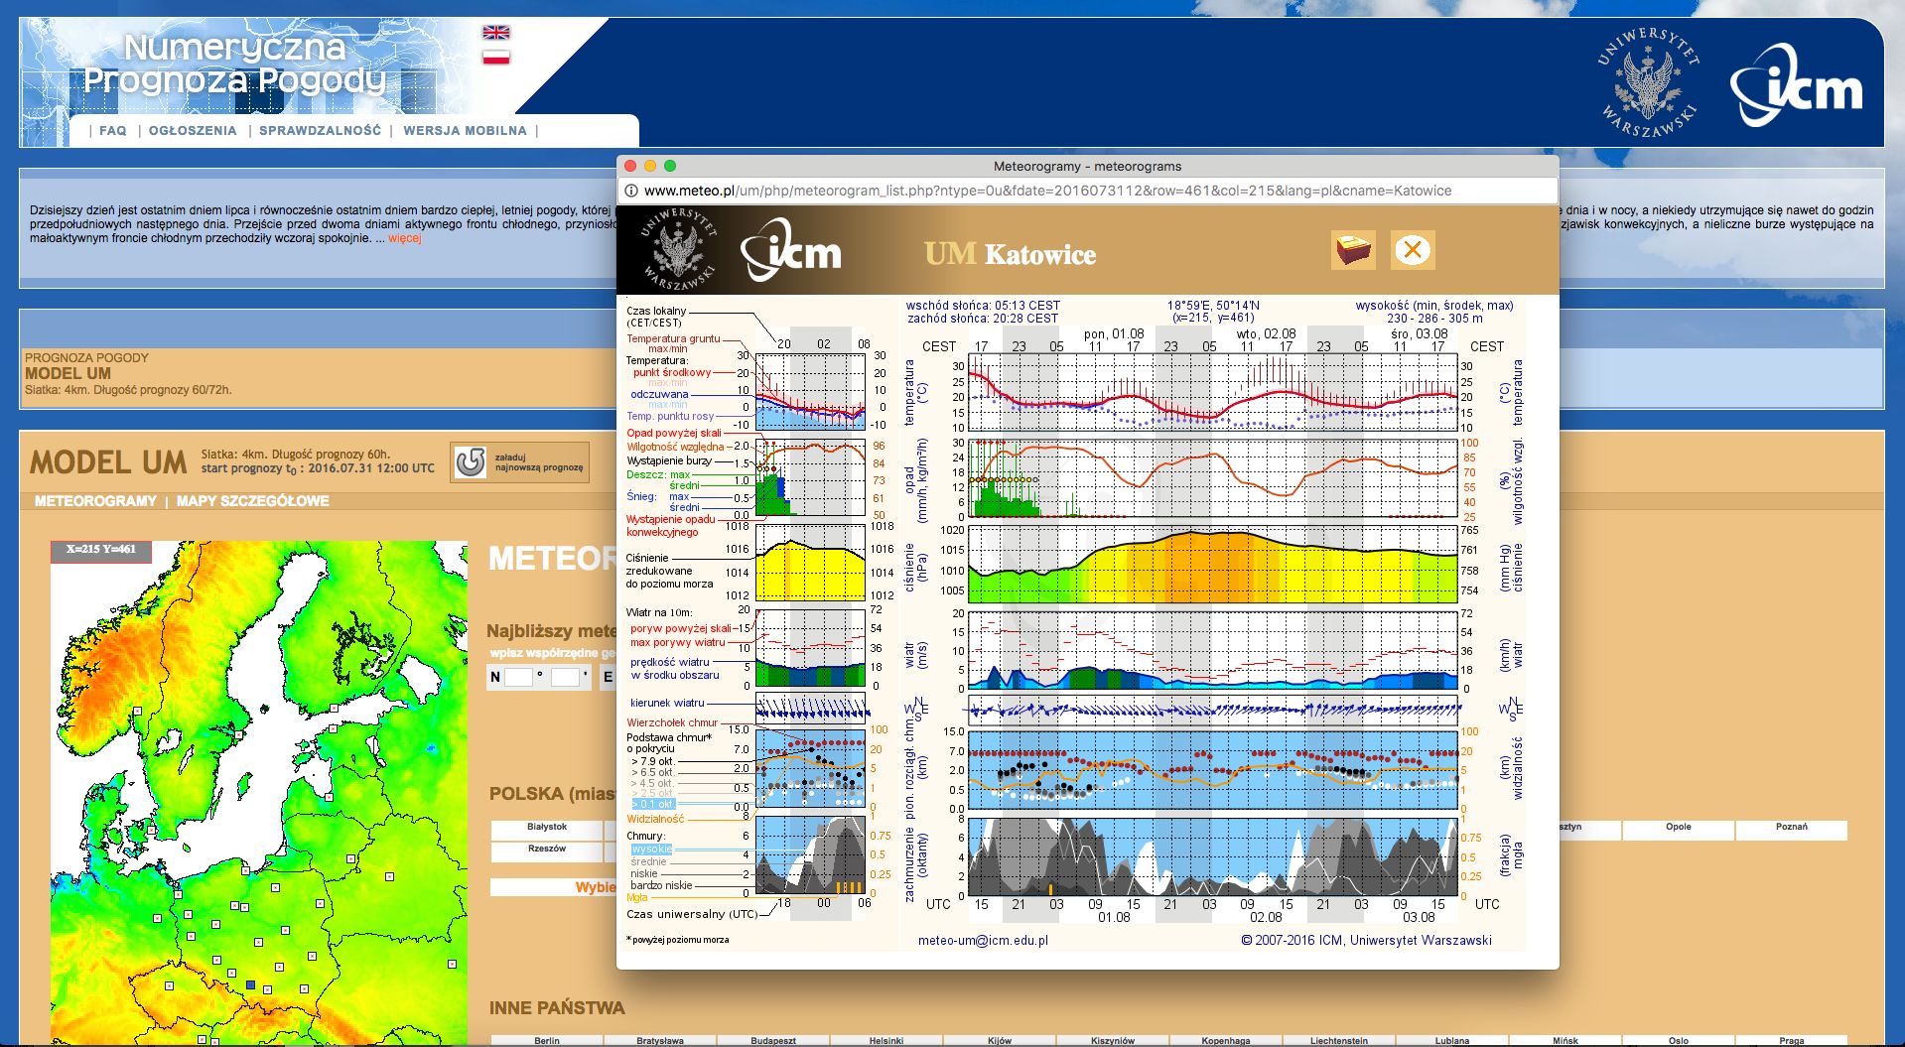Open the SPRAWDZALNOŚĆ menu item
The height and width of the screenshot is (1047, 1905).
pos(320,130)
